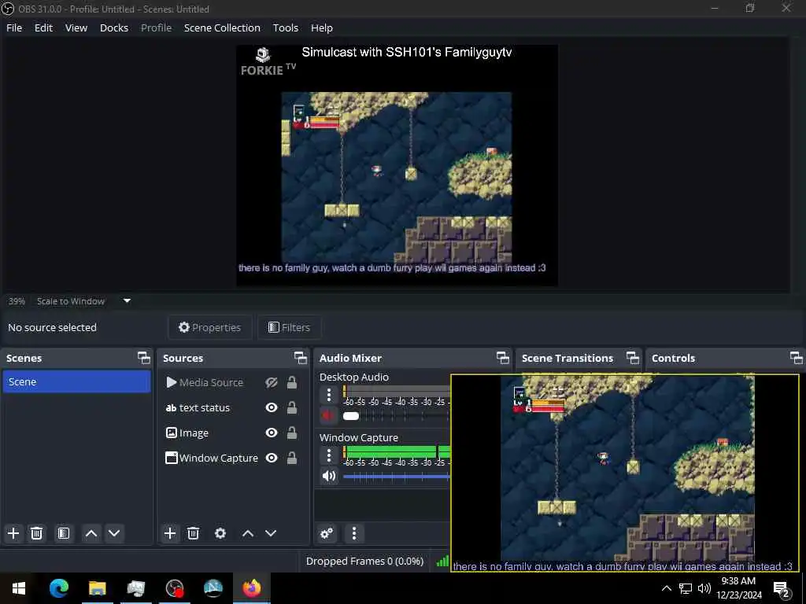Open the Docks menu

(114, 28)
